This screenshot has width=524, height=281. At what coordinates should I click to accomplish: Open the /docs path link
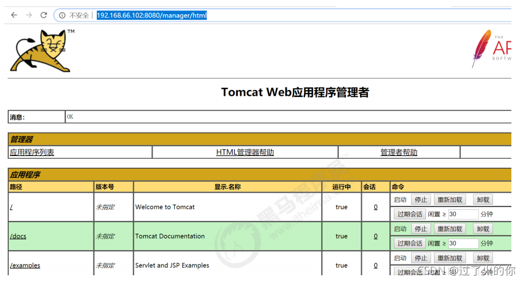(18, 236)
